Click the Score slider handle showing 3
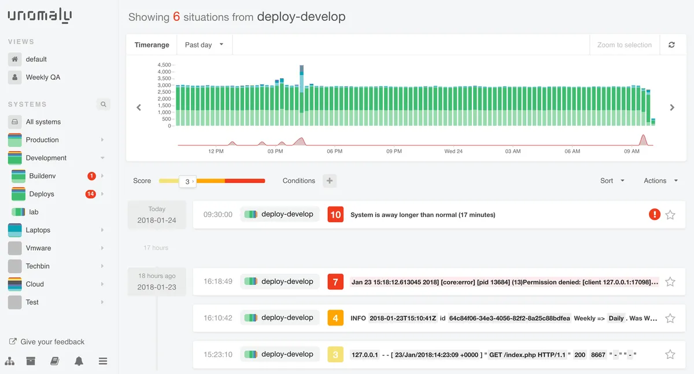The width and height of the screenshot is (694, 374). click(187, 181)
